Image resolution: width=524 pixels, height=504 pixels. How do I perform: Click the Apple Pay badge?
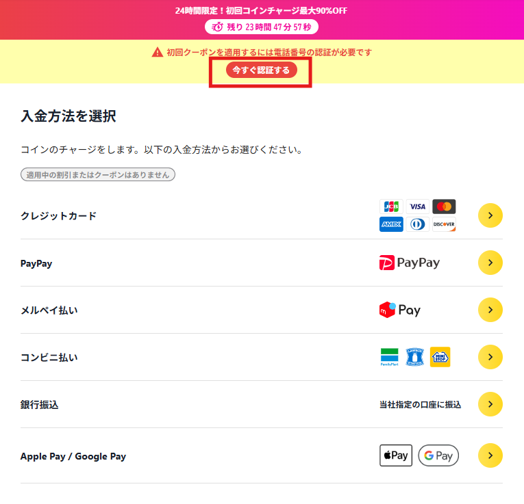pyautogui.click(x=396, y=455)
